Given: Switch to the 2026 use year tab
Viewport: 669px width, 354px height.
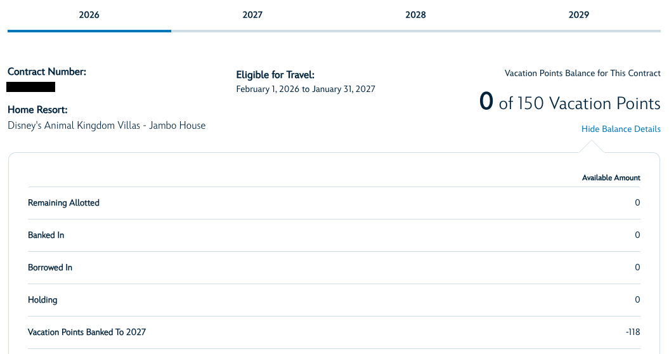Looking at the screenshot, I should click(x=89, y=15).
